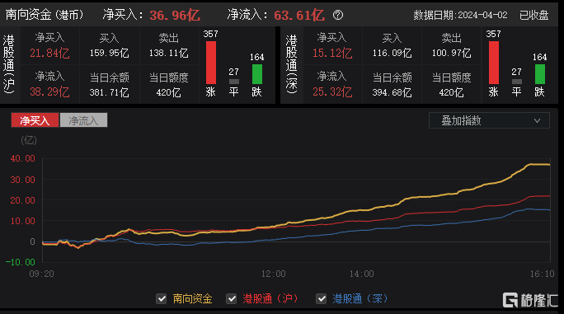
Task: Click the 港股通(沪) daily balance 381.71亿
Action: point(110,92)
